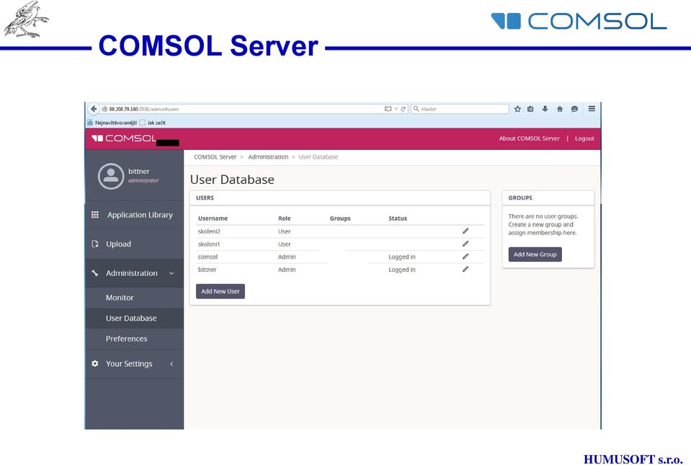Viewport: 691px width, 465px height.
Task: Click COMSOL Server breadcrumb link
Action: pos(215,157)
